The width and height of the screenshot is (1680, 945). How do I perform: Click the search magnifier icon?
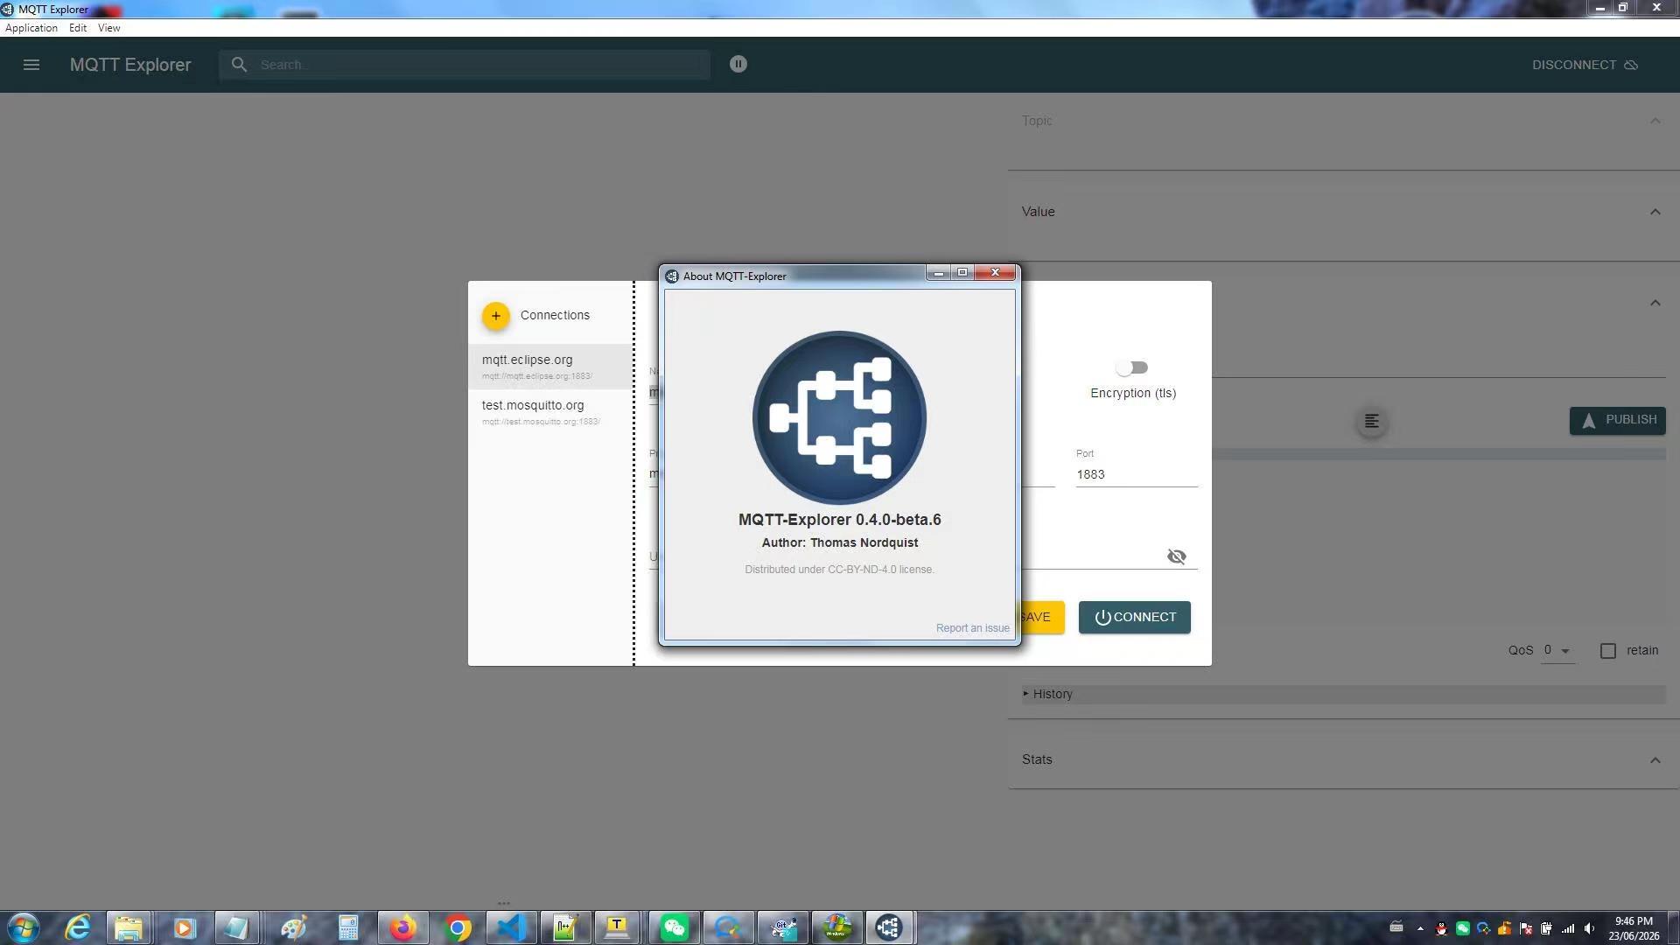click(x=239, y=65)
